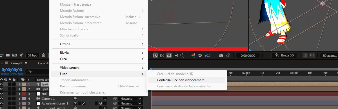The height and width of the screenshot is (109, 338).
Task: Toggle the effects switch slash on Adjustment Layer 1
Action: (x=84, y=103)
